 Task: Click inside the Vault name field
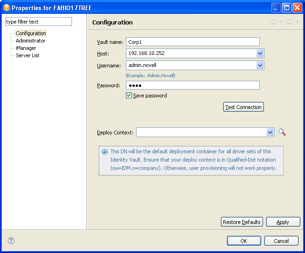pyautogui.click(x=192, y=42)
